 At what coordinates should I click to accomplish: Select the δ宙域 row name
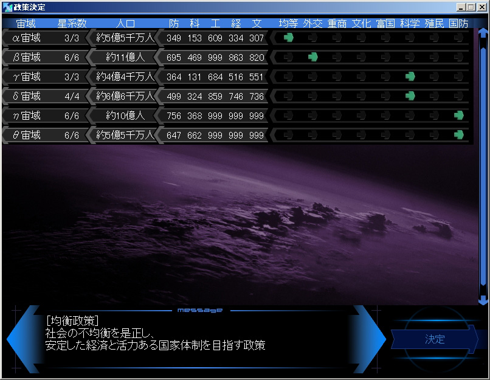26,96
